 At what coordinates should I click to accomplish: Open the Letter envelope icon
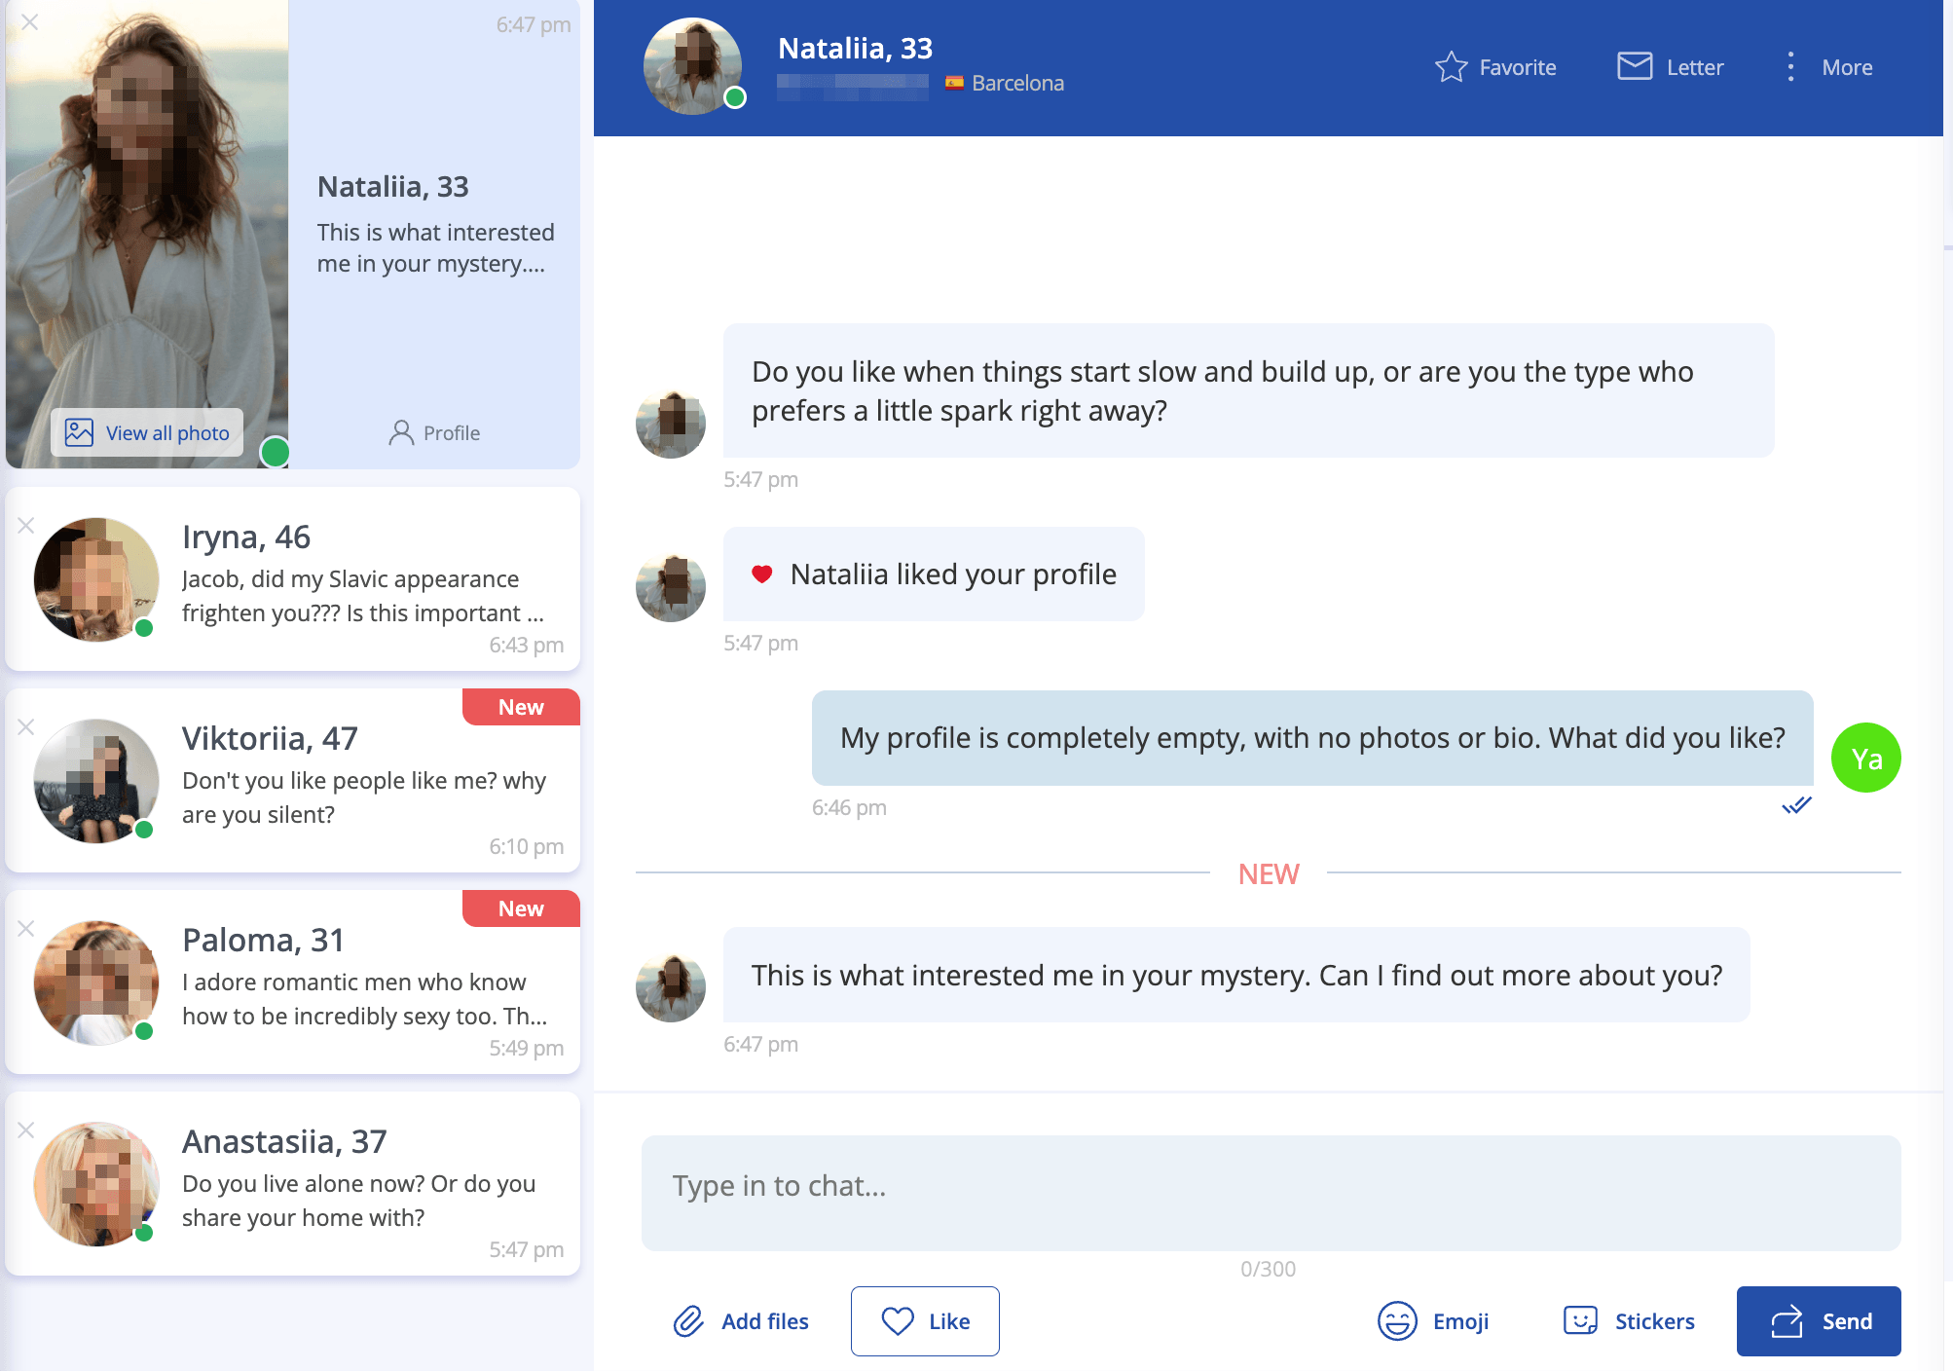(1635, 66)
